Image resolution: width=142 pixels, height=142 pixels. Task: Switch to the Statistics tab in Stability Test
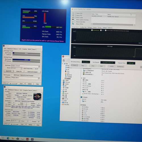(x=110, y=28)
